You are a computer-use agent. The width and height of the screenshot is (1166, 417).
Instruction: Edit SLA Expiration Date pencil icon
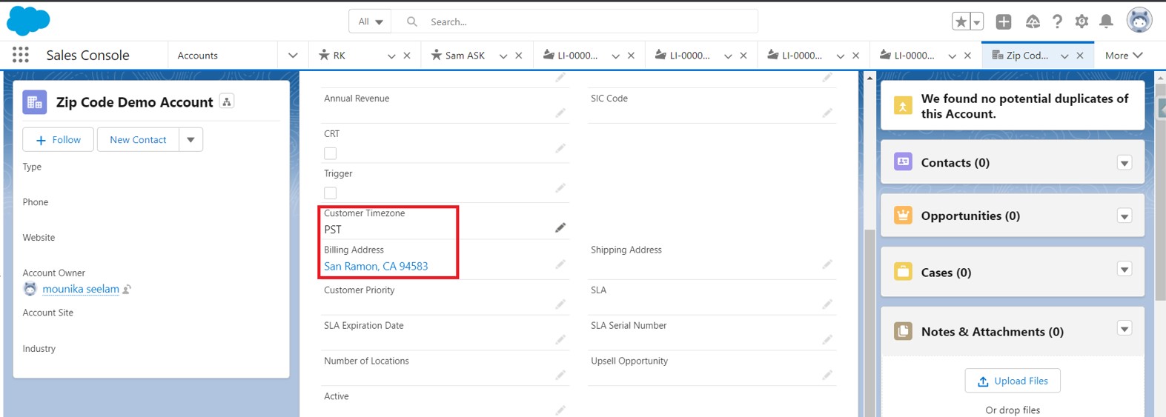click(x=560, y=340)
